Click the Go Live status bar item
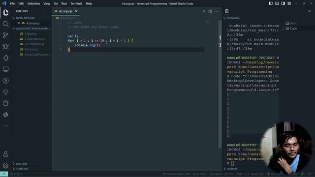Viewport: 315px width, 177px height. click(x=274, y=174)
